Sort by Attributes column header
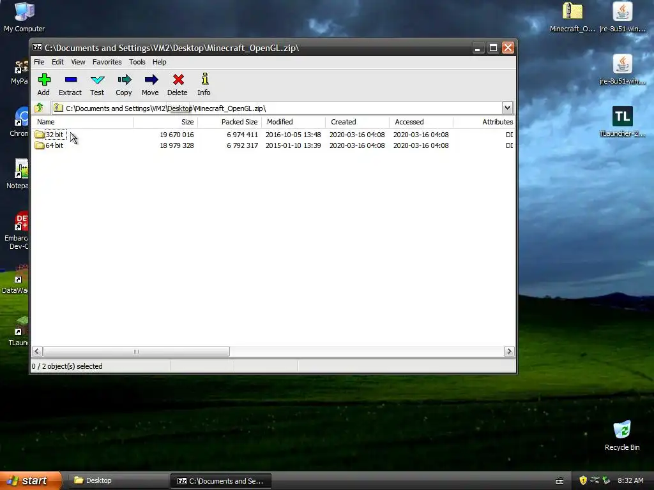Viewport: 654px width, 490px height. 484,122
